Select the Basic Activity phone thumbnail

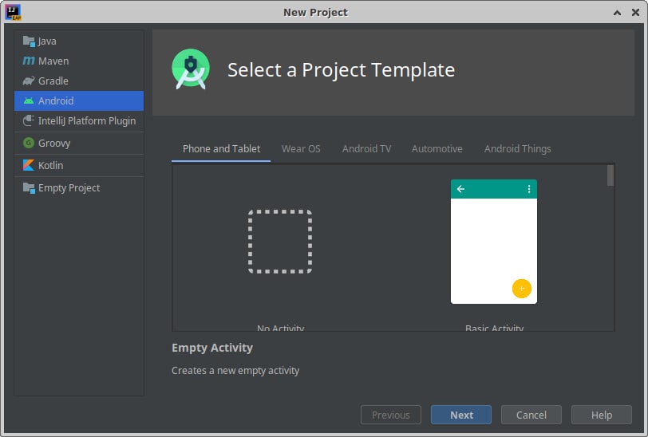(494, 242)
